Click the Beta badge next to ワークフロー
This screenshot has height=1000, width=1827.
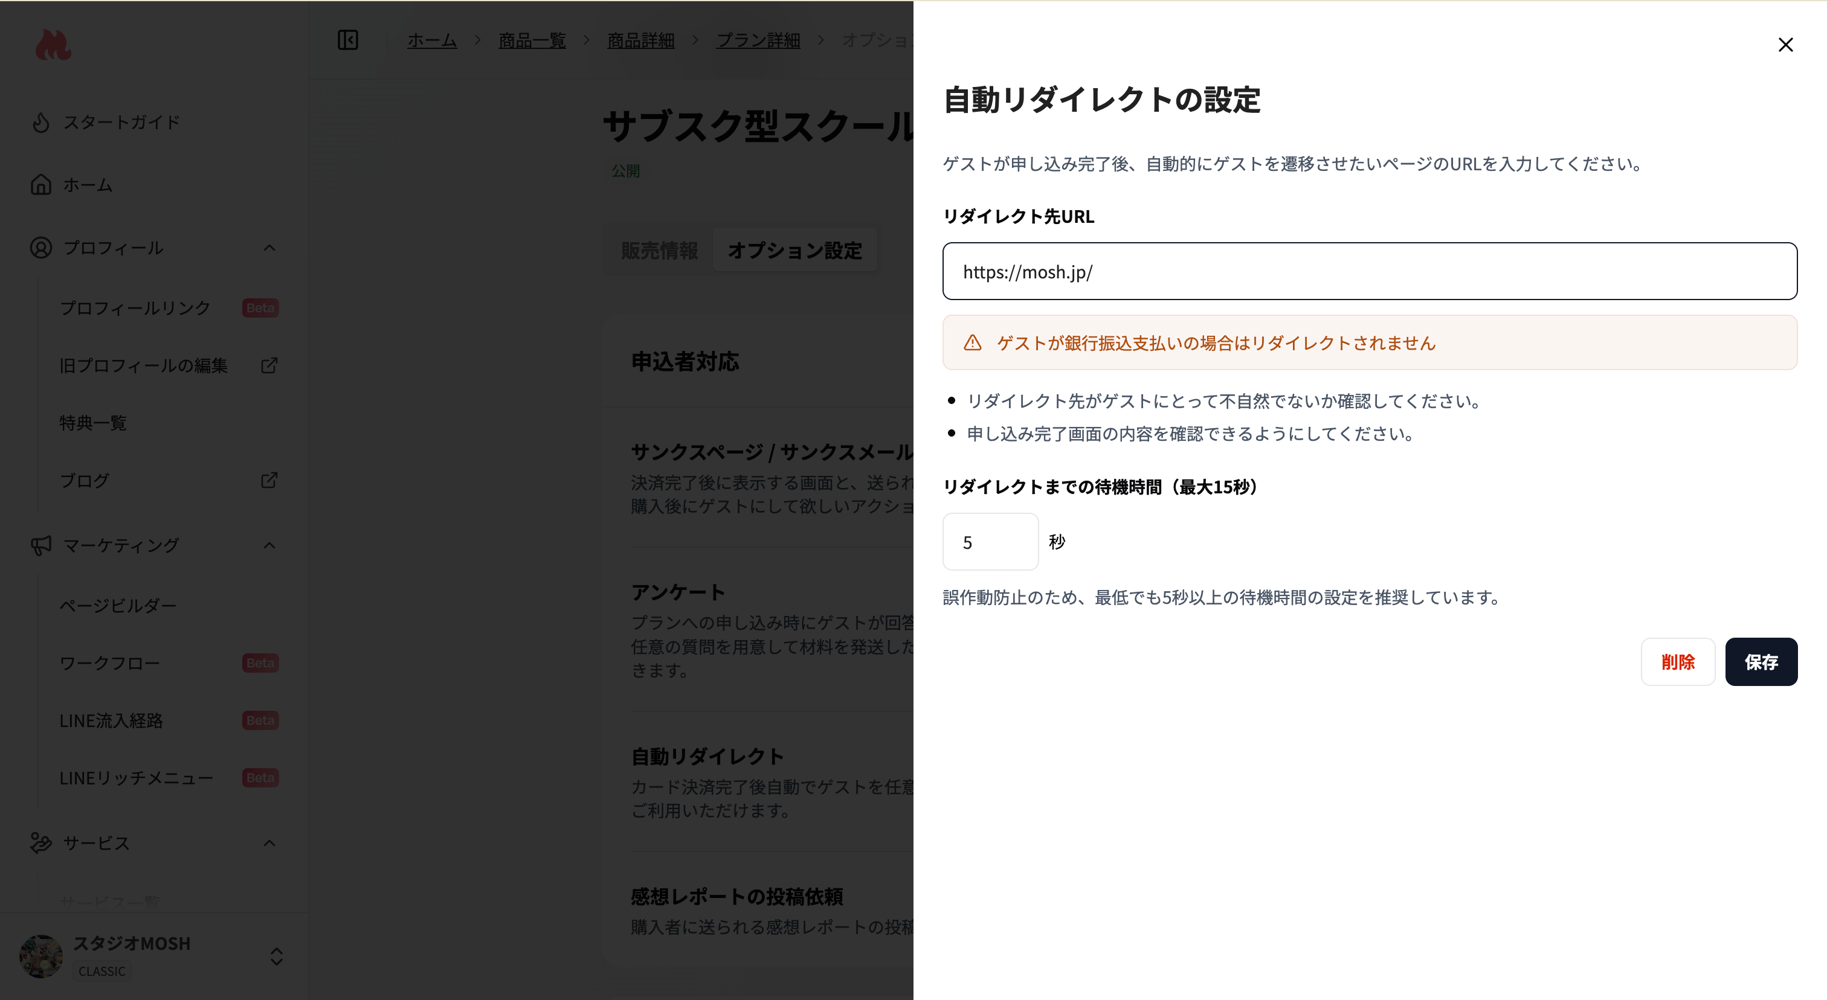260,662
